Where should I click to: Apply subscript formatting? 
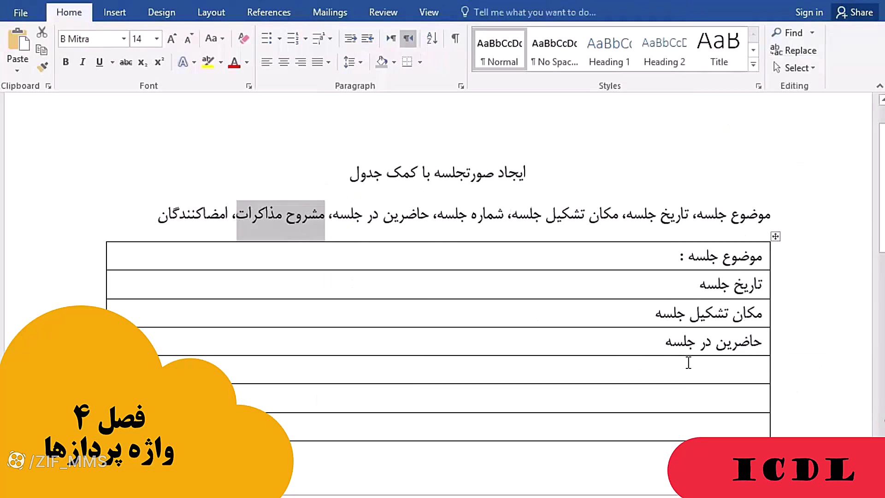coord(143,62)
